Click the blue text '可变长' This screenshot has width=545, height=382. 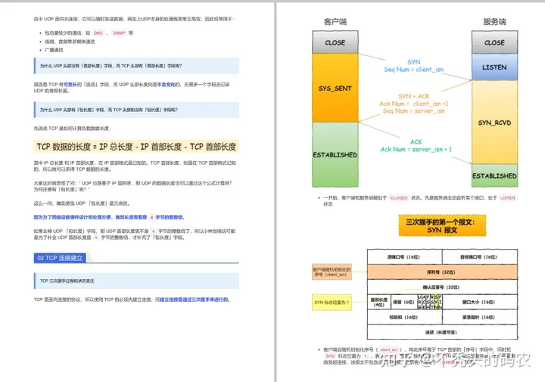click(70, 85)
